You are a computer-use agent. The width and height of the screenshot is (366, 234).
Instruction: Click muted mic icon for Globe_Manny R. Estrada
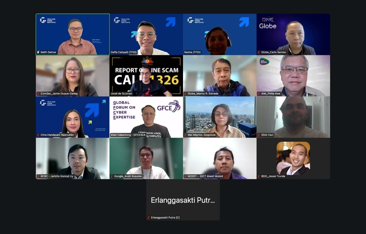(x=185, y=94)
